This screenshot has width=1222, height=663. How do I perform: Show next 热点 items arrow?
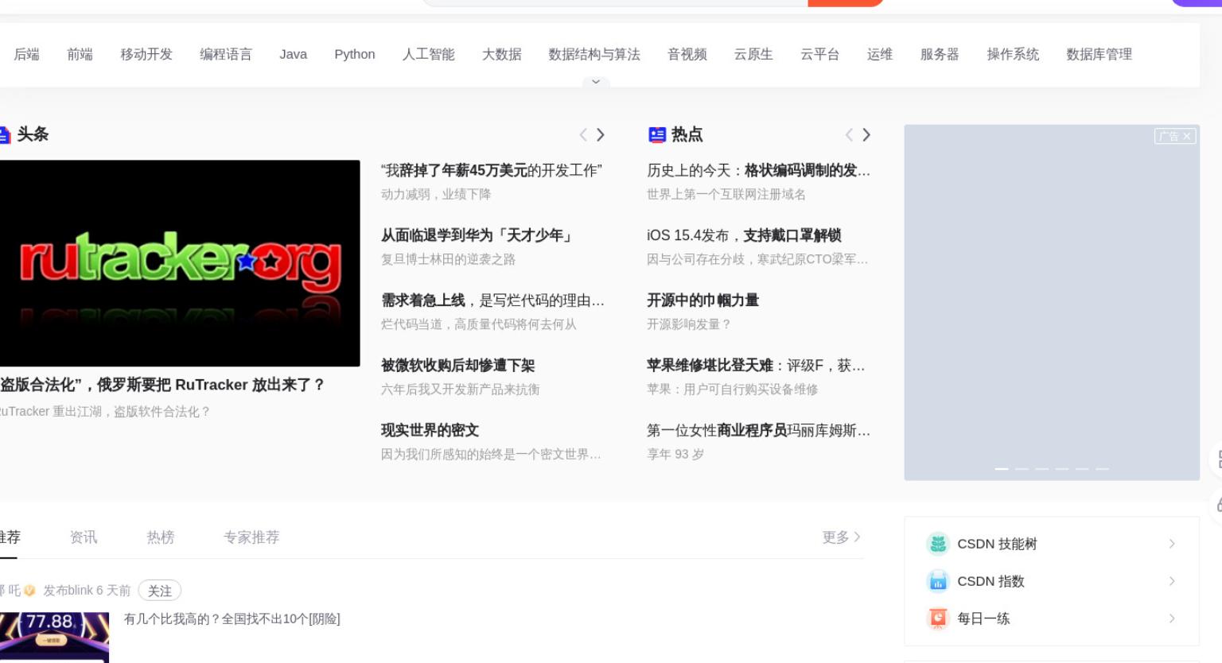pos(866,135)
